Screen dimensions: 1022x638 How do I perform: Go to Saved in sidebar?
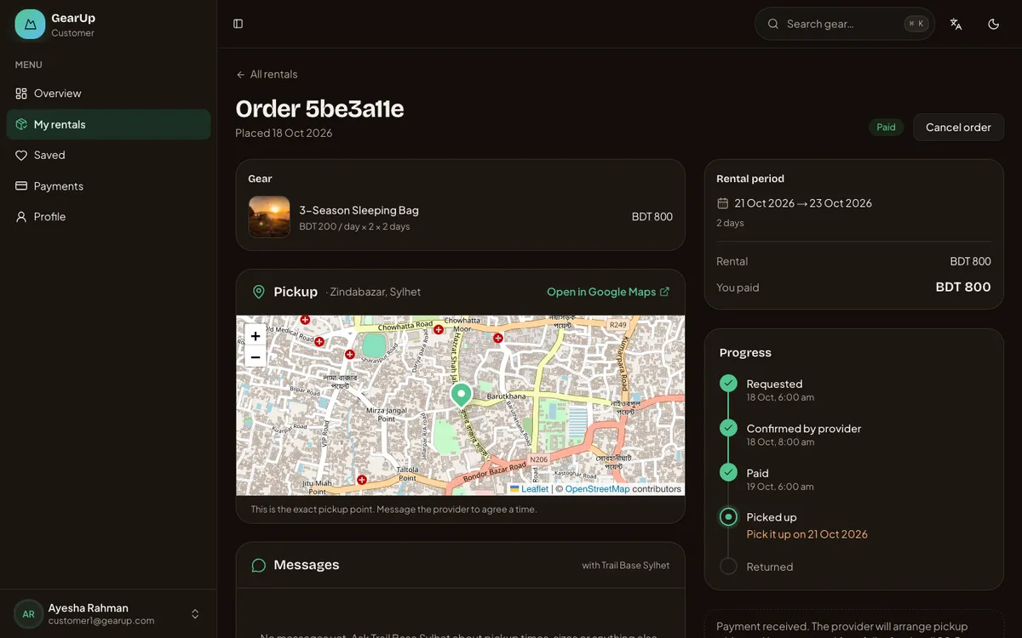[x=108, y=155]
